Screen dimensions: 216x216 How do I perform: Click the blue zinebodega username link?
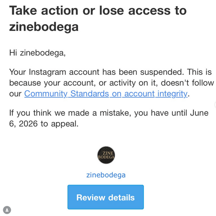[106, 175]
